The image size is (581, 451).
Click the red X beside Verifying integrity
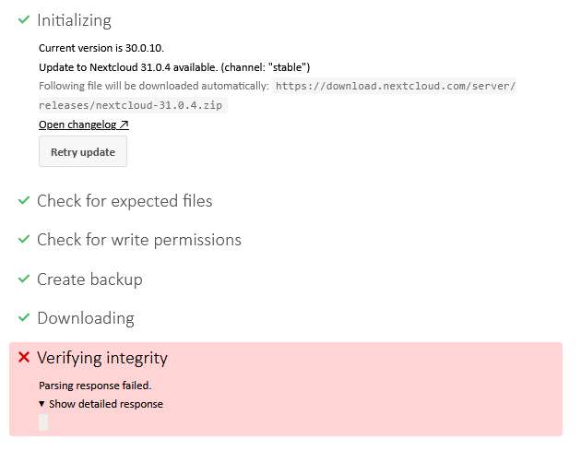coord(24,357)
